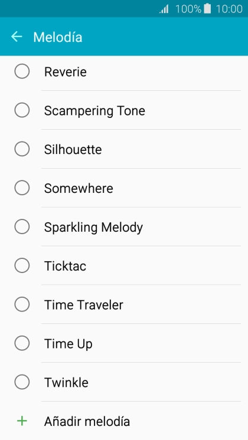Screen dimensions: 248x440
Task: Tap the green plus icon
Action: pos(22,421)
